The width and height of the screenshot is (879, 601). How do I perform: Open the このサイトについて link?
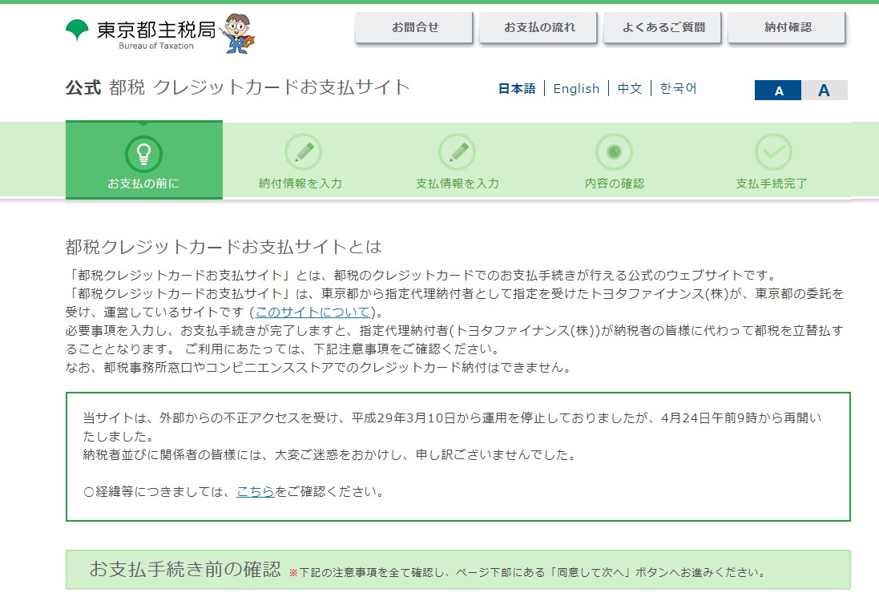point(312,313)
